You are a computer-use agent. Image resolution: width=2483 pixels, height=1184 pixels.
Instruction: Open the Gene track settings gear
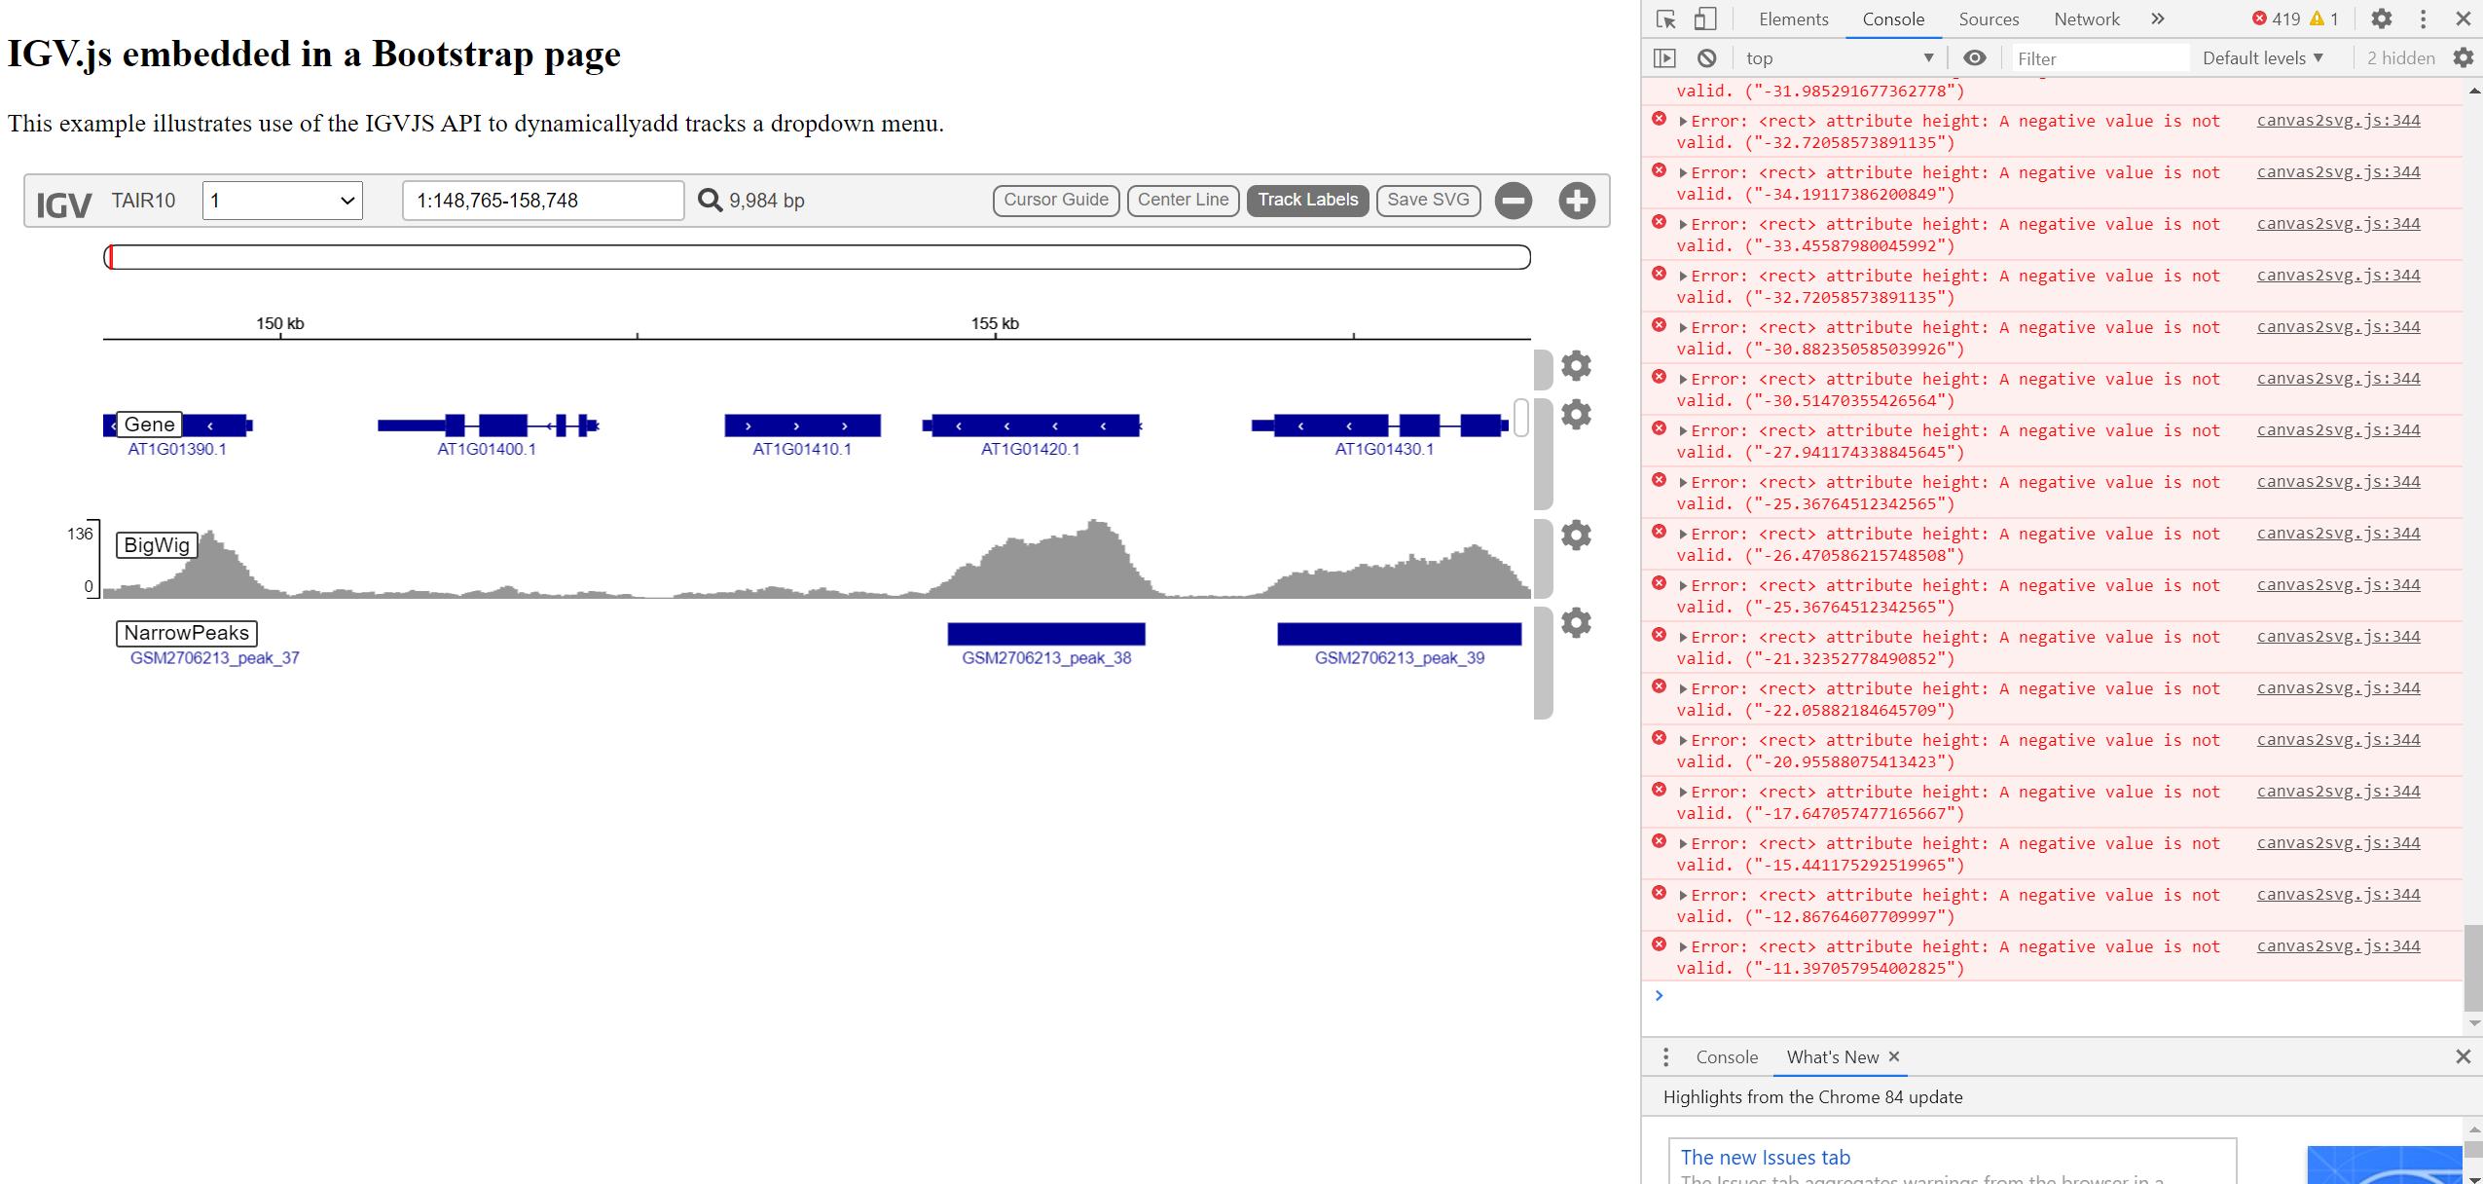(1576, 414)
